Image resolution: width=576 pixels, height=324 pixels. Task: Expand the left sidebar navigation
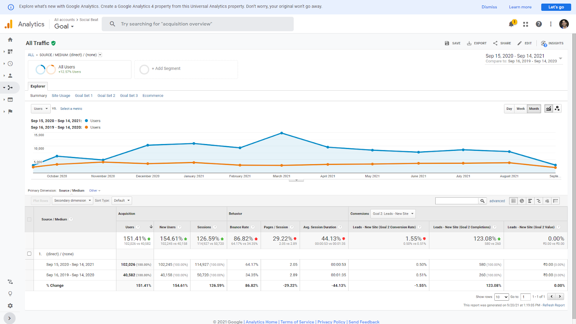click(9, 318)
